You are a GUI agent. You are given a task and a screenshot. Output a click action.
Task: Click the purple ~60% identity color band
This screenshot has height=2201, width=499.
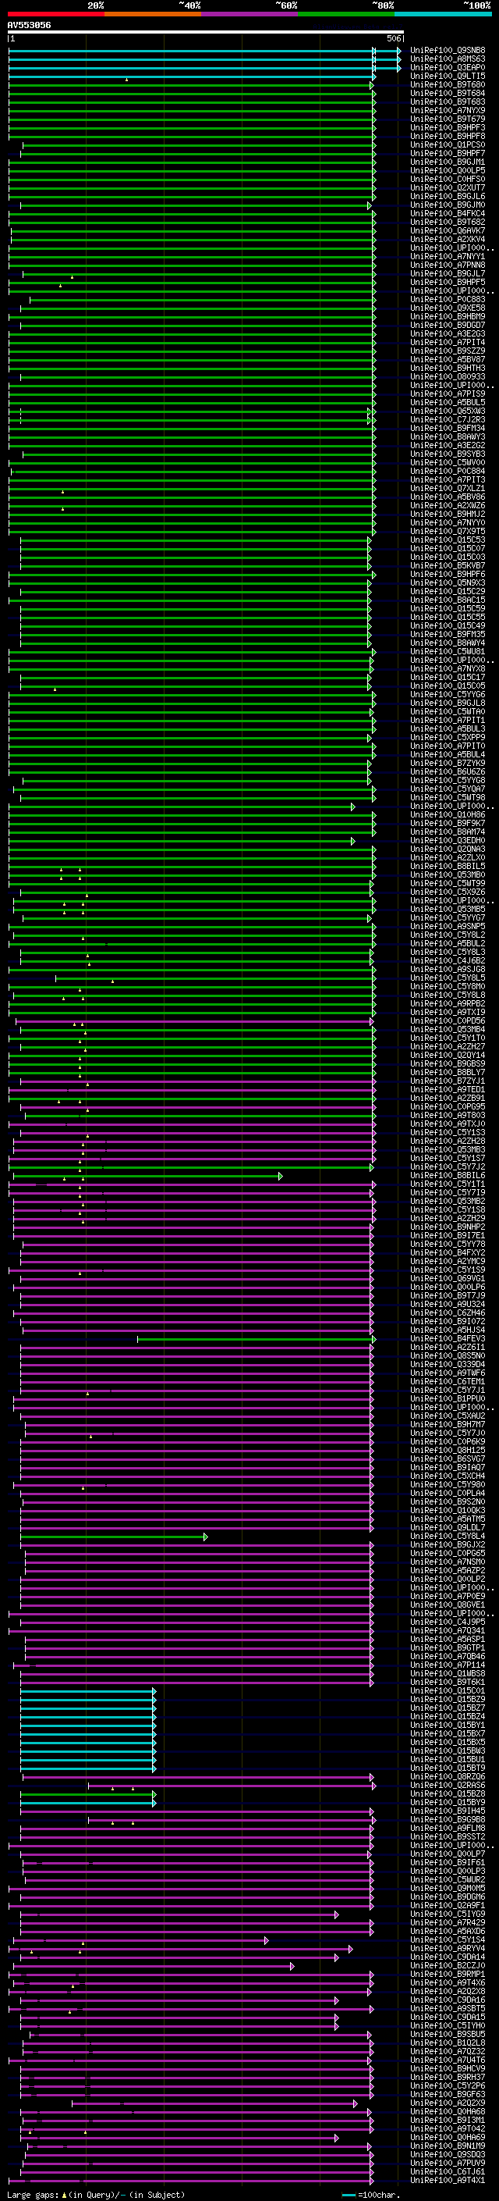click(x=249, y=14)
